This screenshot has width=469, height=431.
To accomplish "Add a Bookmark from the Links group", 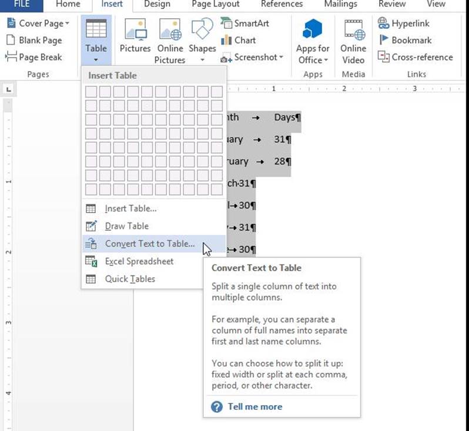I will 404,41.
